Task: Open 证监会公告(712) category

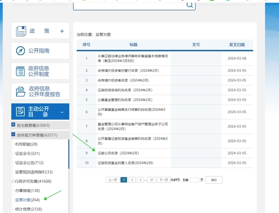Action: (29, 163)
